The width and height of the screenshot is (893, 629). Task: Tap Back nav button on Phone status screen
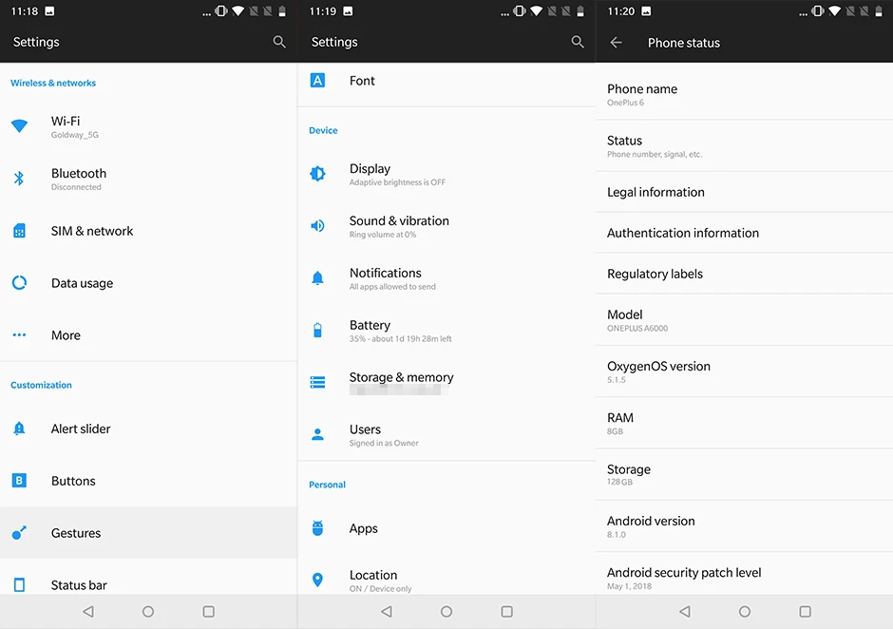point(685,611)
